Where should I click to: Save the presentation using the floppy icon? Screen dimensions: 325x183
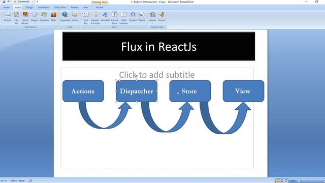click(x=4, y=2)
